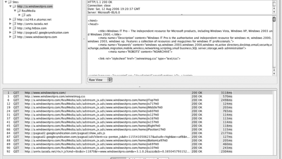Viewport: 282px width, 159px height.
Task: Select the home@Middle?ht0 request URL
Action: (93, 107)
